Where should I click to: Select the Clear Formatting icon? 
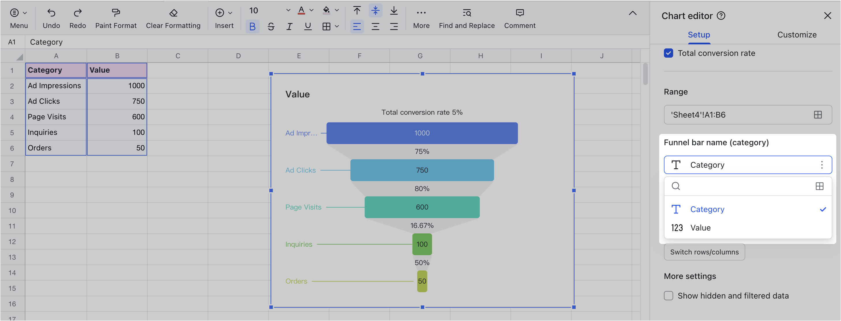pos(173,13)
